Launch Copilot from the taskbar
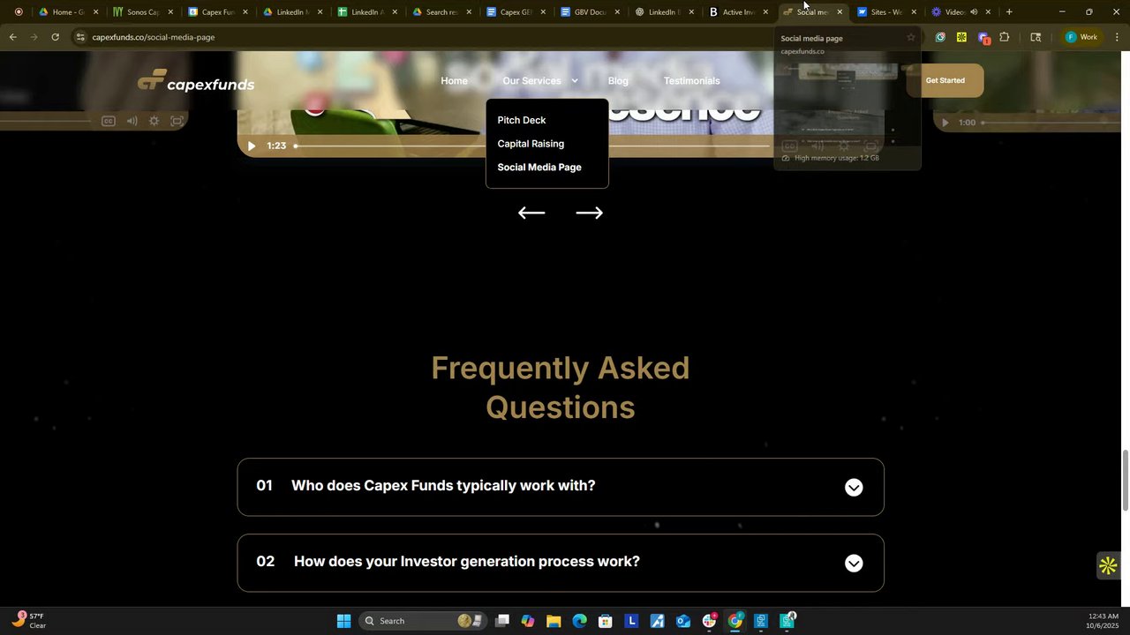The image size is (1130, 635). tap(528, 621)
